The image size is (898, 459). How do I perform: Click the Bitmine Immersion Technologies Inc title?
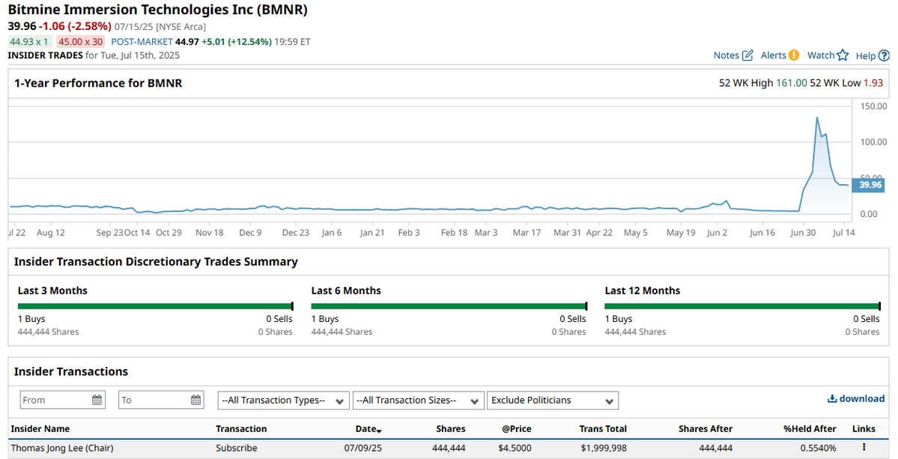pyautogui.click(x=158, y=10)
